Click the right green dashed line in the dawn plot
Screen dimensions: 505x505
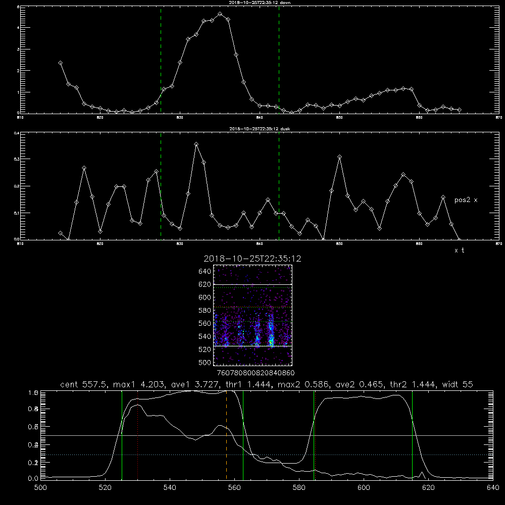pyautogui.click(x=279, y=60)
